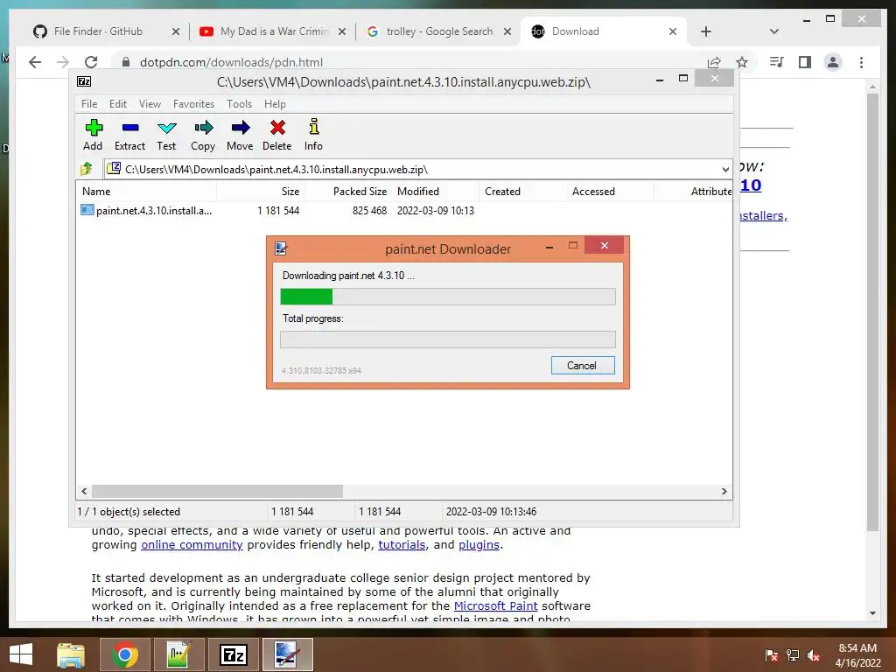Open the File menu in 7-Zip
The image size is (896, 672).
click(x=89, y=104)
